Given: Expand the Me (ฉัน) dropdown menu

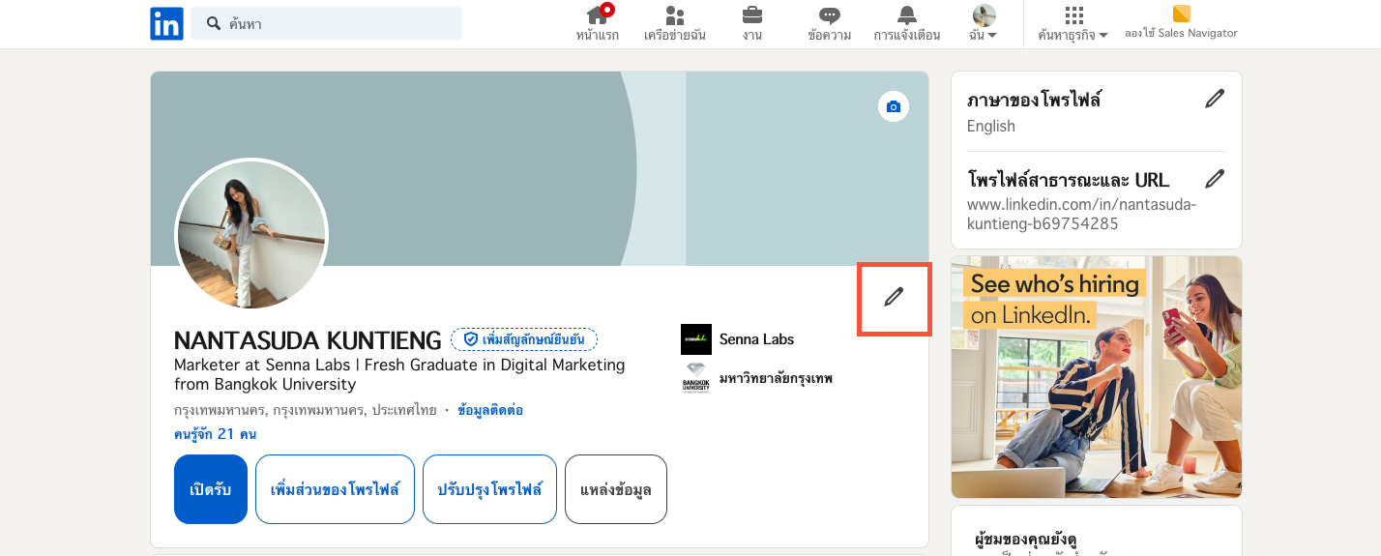Looking at the screenshot, I should [x=984, y=24].
